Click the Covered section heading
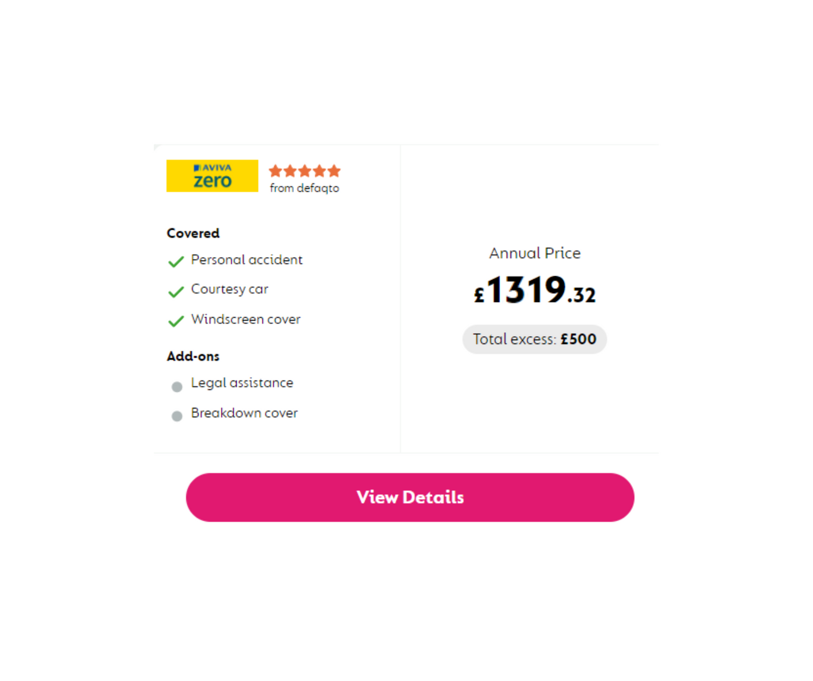Image resolution: width=813 pixels, height=681 pixels. 193,234
